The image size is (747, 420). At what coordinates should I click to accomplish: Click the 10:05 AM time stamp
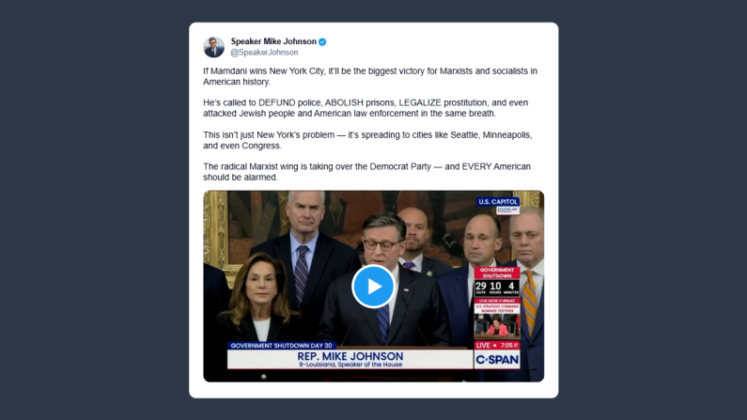click(507, 210)
